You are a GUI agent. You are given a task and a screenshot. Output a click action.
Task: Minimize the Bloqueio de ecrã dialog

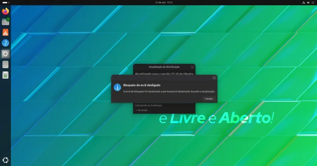(x=214, y=78)
